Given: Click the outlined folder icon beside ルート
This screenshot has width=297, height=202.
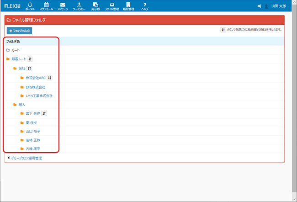Looking at the screenshot, I should [8, 50].
